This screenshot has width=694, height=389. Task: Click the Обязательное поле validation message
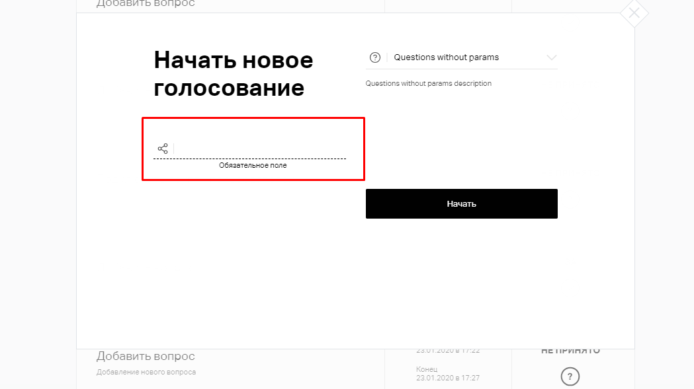(x=253, y=165)
